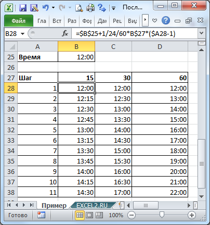The height and width of the screenshot is (225, 210).
Task: Click the zoom slider handle
Action: click(x=162, y=215)
